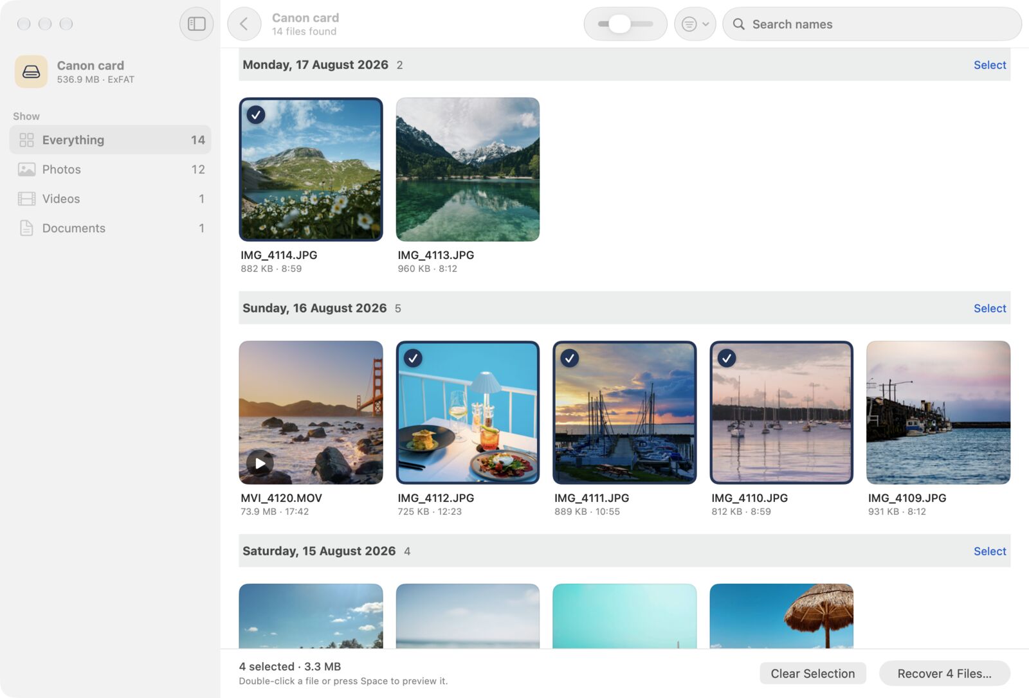Click the search magnifier icon

[739, 24]
